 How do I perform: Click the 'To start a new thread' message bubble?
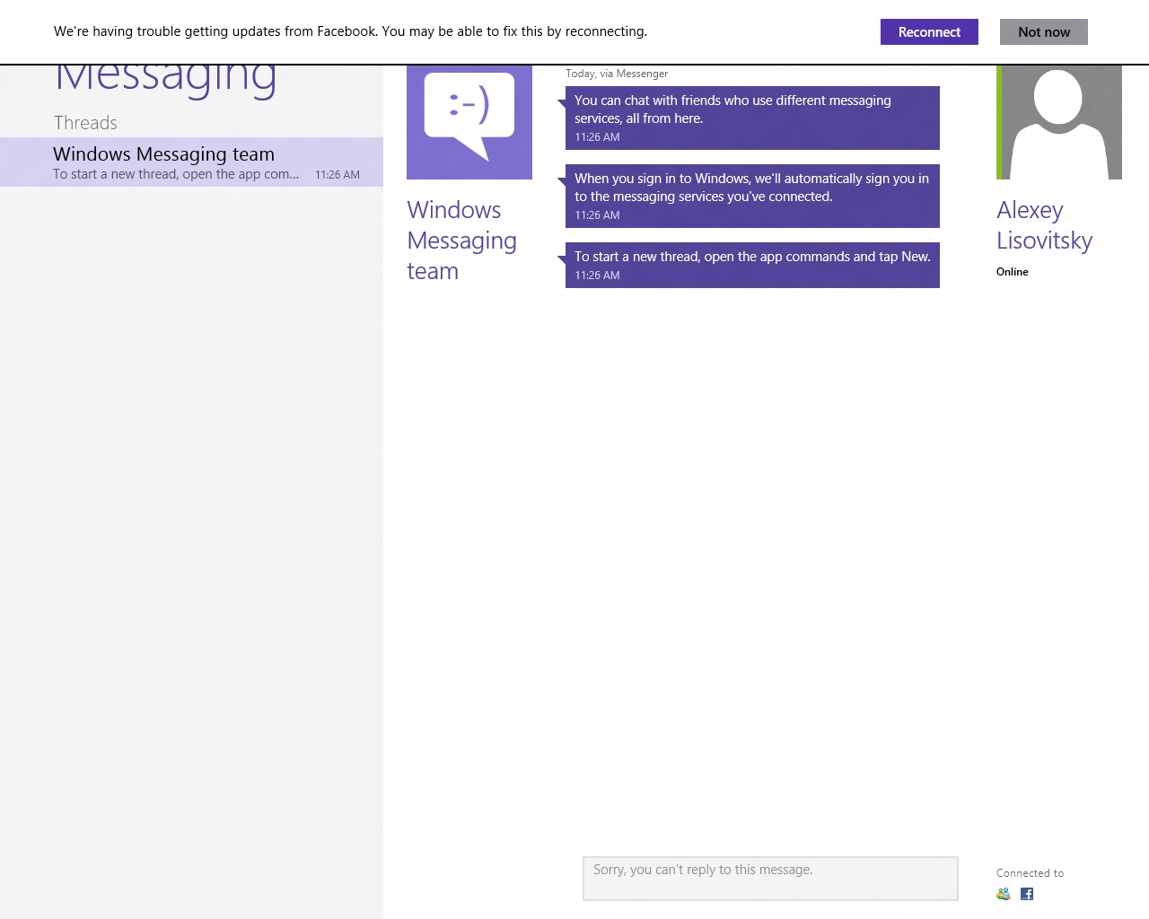click(752, 265)
